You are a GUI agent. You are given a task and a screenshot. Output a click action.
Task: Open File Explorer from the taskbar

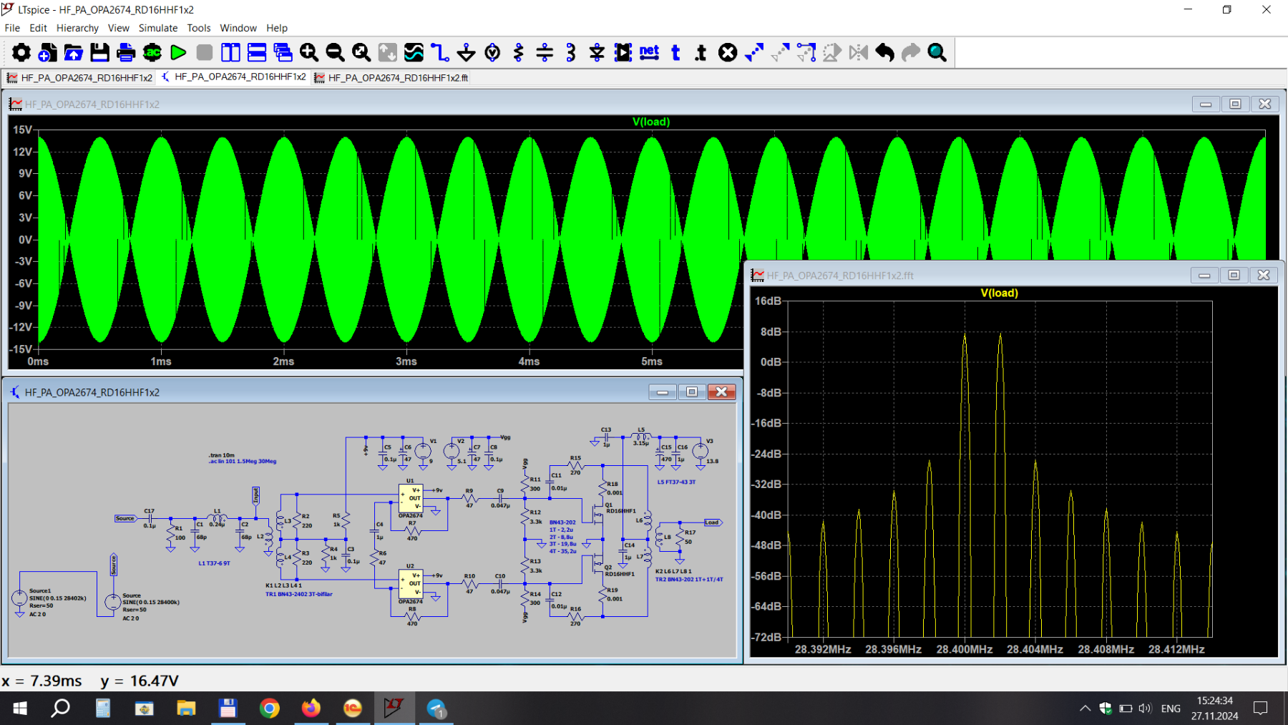pos(186,709)
